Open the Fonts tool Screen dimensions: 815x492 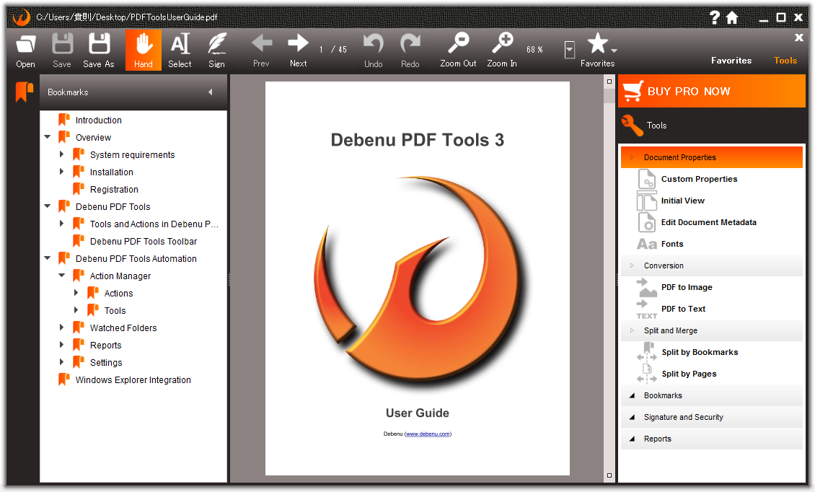tap(672, 244)
